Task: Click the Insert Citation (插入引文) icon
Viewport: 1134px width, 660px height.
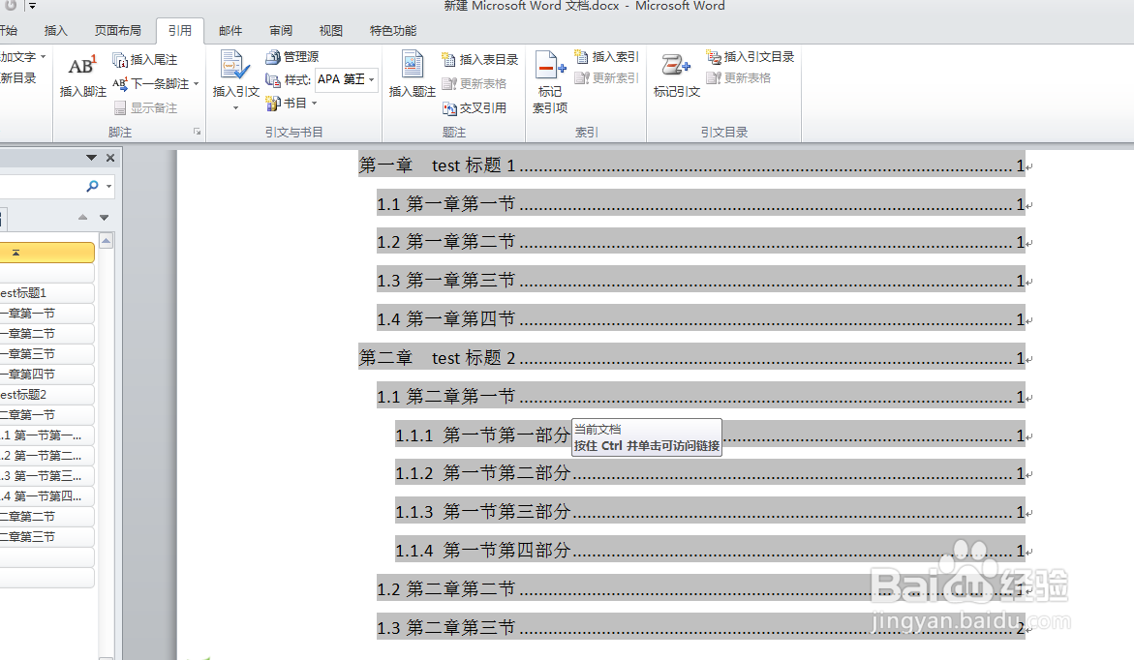Action: tap(235, 65)
